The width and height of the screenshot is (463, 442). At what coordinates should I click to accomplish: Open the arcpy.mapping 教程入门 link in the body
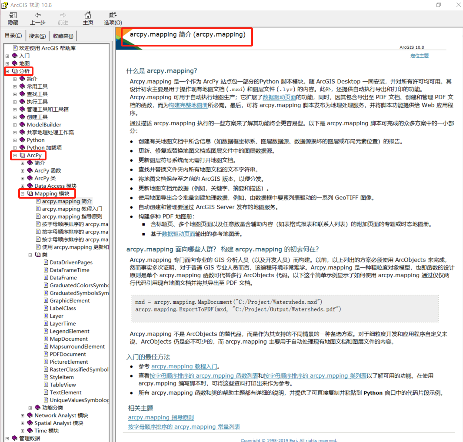point(184,366)
